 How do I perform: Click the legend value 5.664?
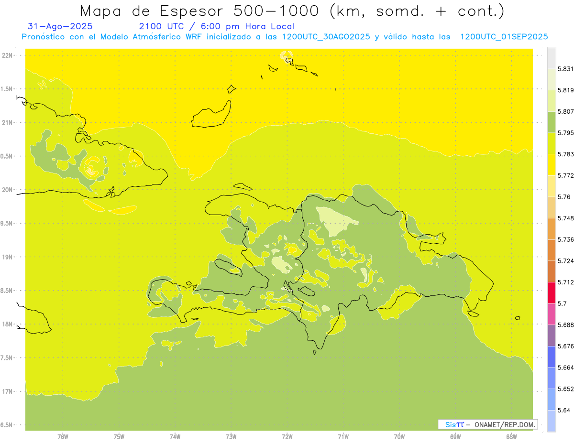click(x=566, y=367)
